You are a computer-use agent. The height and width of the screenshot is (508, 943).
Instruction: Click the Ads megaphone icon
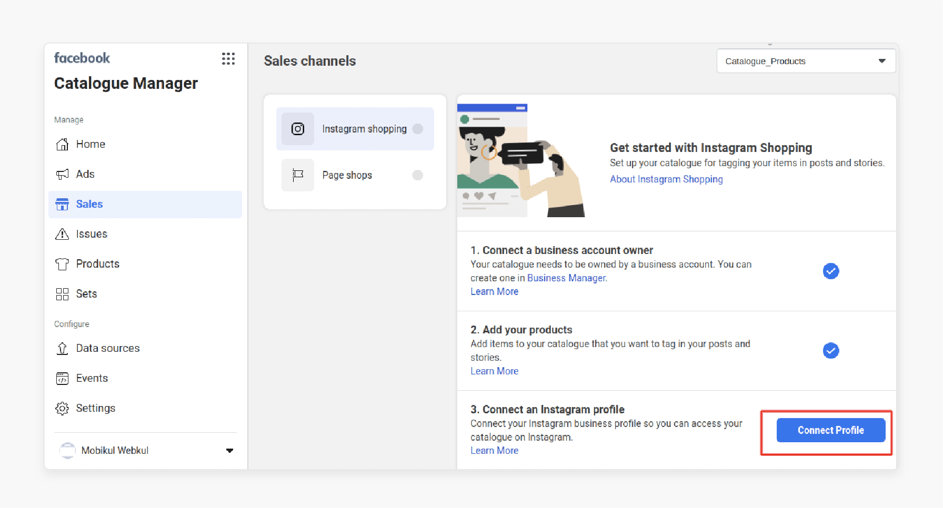(62, 174)
